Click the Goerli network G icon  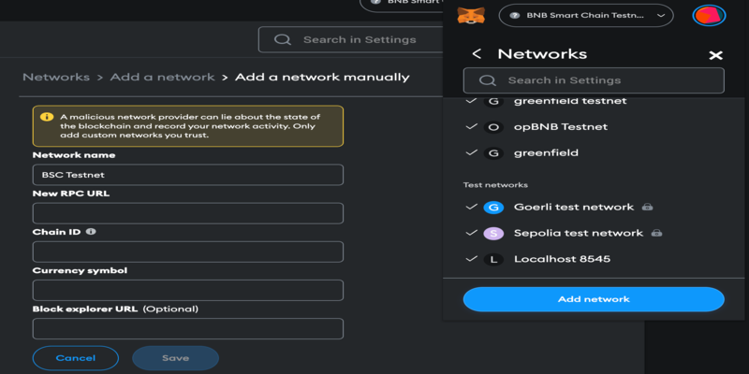(x=493, y=208)
